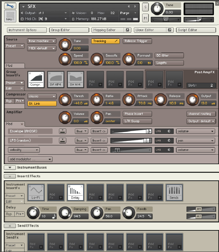Click the previous instrument arrow
The height and width of the screenshot is (252, 219).
(x=128, y=6)
